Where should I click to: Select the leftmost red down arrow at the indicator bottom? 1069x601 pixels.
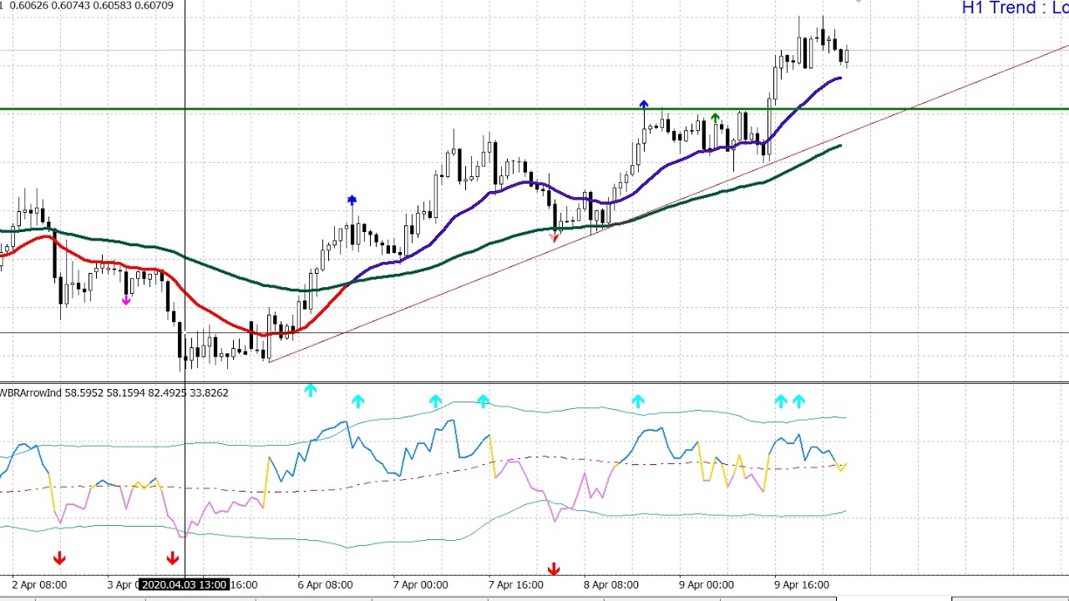pos(59,558)
